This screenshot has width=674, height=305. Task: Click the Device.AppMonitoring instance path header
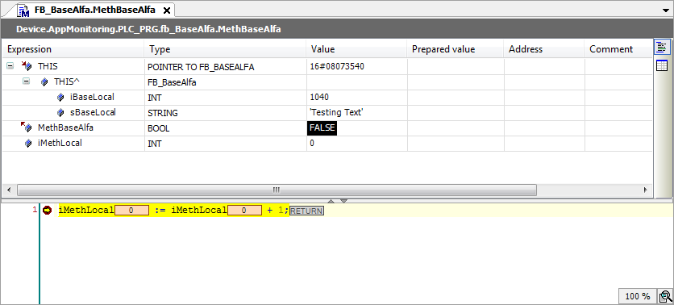point(148,29)
